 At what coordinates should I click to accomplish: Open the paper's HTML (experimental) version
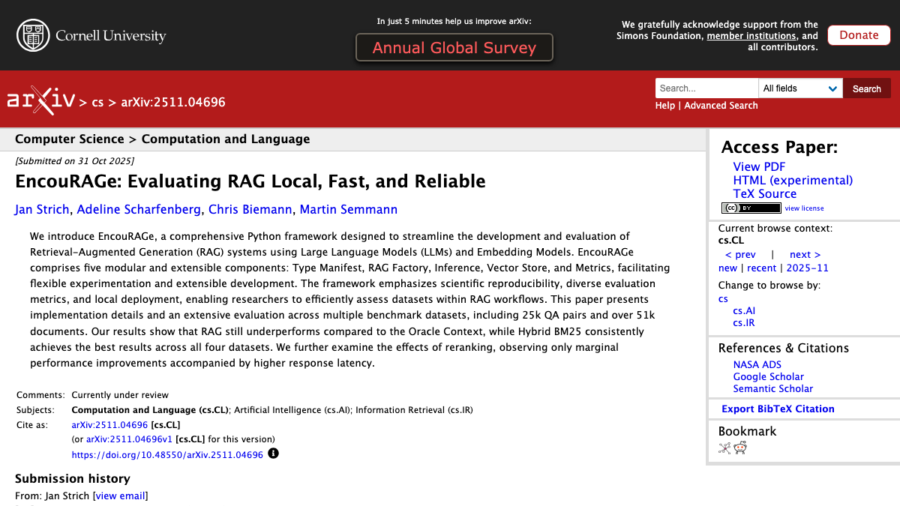click(793, 180)
